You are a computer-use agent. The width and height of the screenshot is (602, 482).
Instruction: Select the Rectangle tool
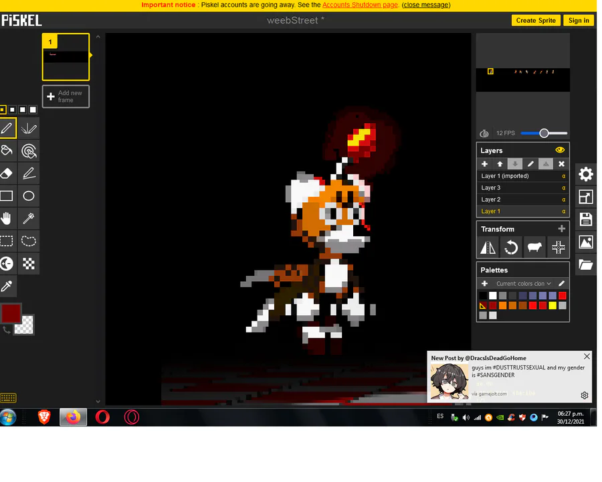coord(7,196)
